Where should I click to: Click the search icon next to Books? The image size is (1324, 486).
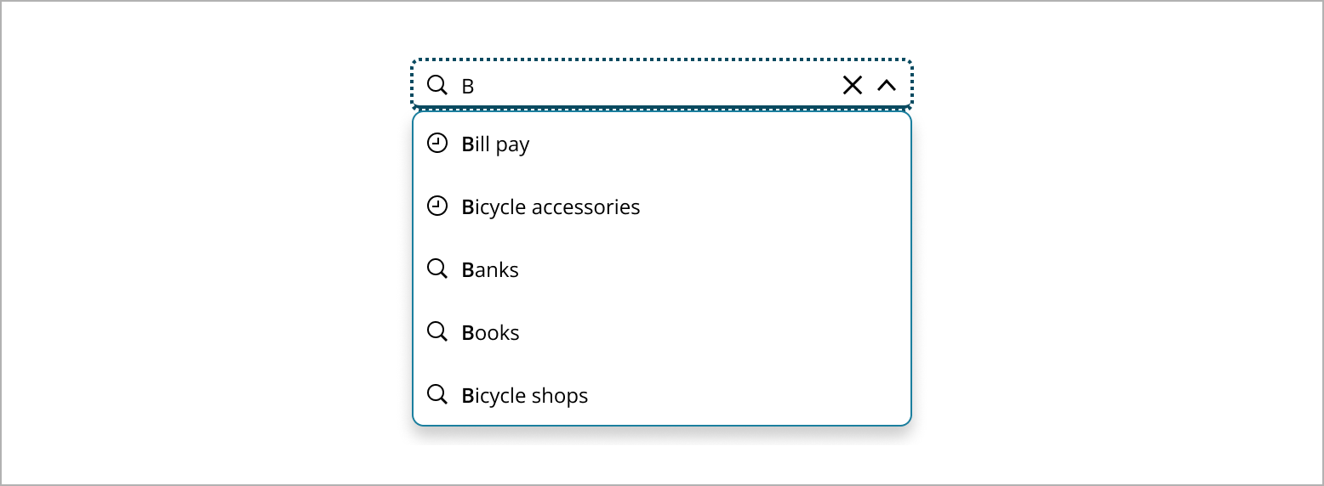tap(437, 332)
